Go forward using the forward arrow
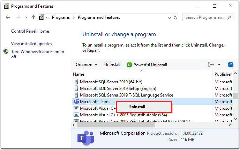Screen dimensions: 240x150 (18, 17)
